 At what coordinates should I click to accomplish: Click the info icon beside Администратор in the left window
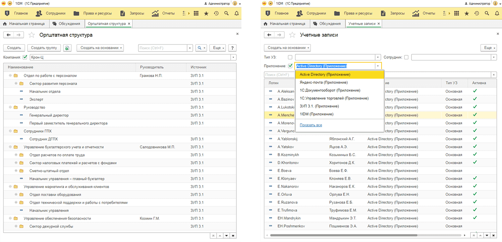click(x=235, y=3)
